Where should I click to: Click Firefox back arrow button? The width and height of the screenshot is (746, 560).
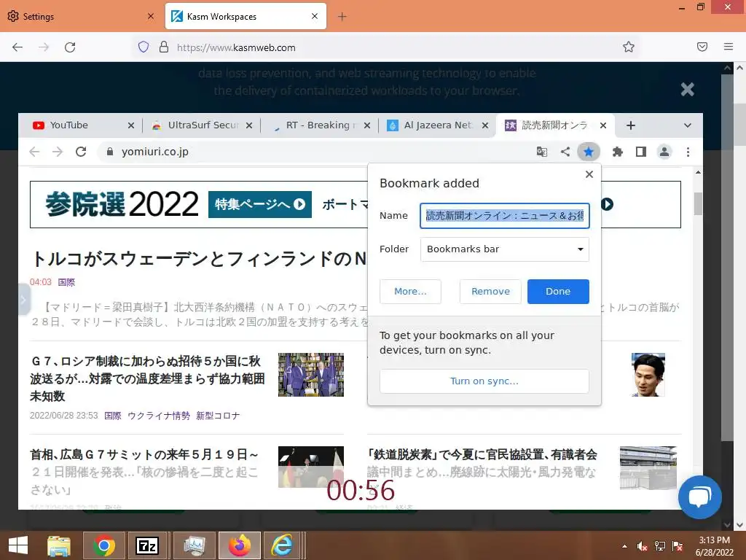coord(17,47)
